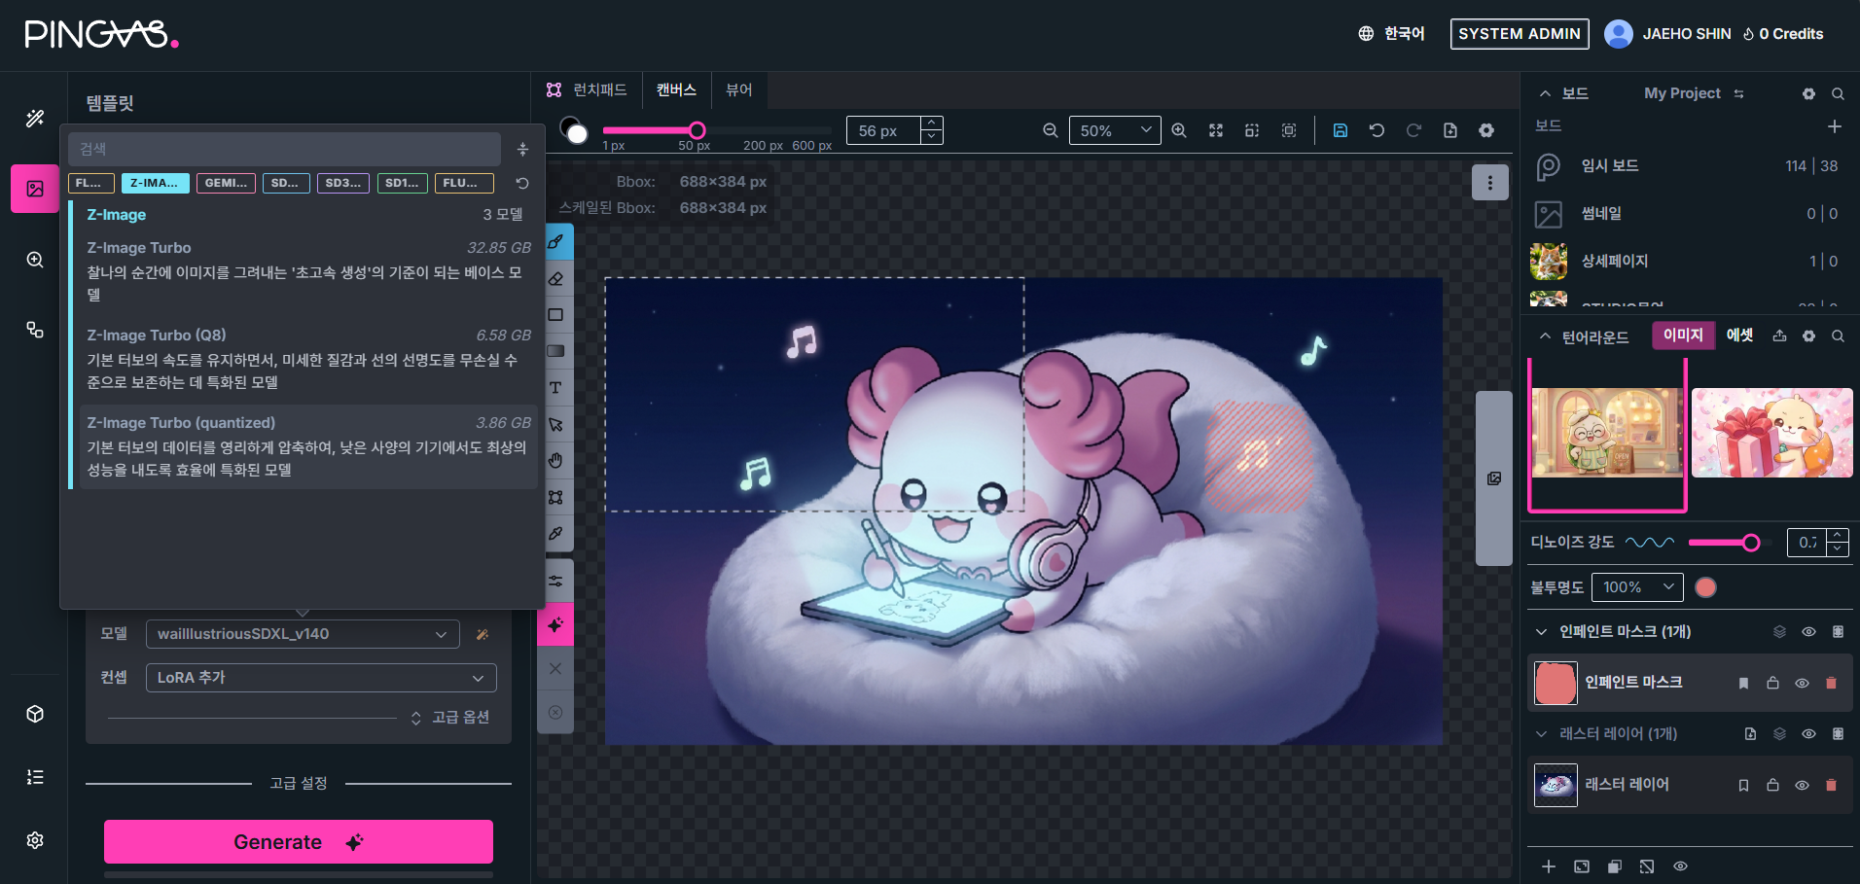1860x884 pixels.
Task: Expand the 고급 옵션 section
Action: click(450, 718)
